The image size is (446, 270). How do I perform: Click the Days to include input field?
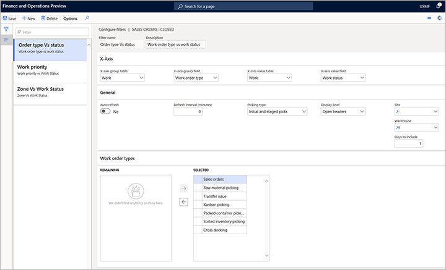tap(408, 143)
